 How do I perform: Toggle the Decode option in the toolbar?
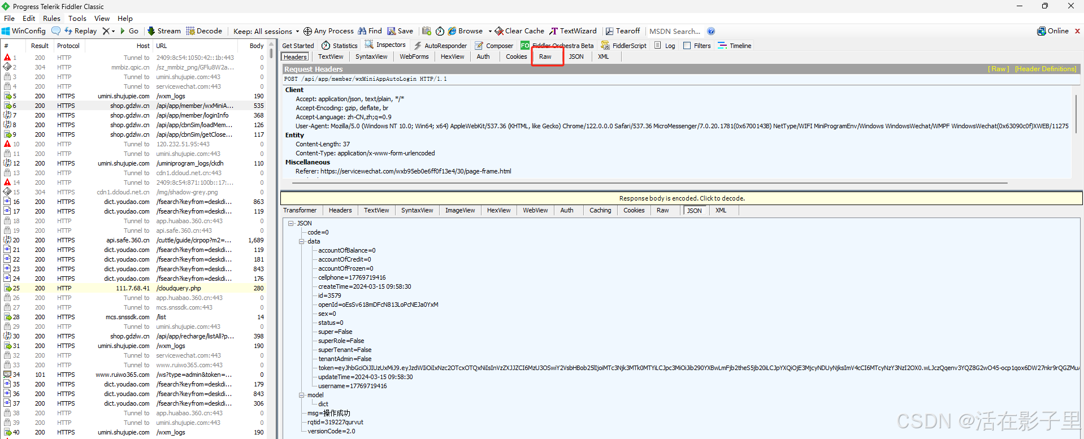click(x=204, y=31)
